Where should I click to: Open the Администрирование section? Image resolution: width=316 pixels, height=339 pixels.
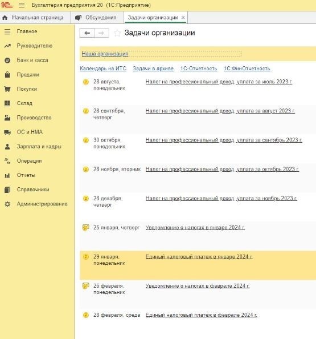coord(42,204)
